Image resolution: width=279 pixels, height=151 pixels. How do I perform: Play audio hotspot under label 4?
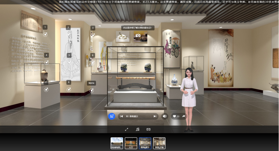click(46, 62)
